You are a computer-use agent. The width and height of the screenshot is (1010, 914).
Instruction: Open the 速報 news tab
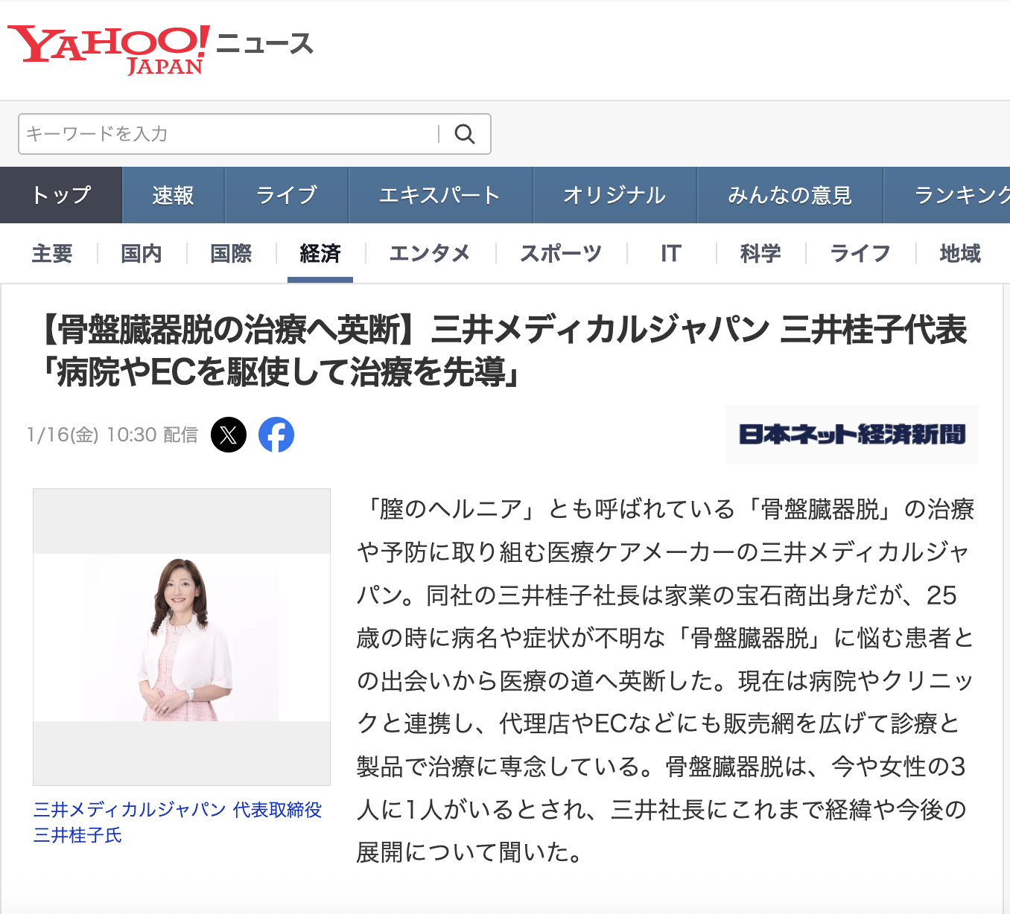tap(173, 194)
